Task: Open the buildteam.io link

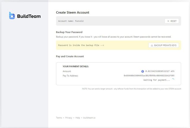Action: tap(89, 118)
